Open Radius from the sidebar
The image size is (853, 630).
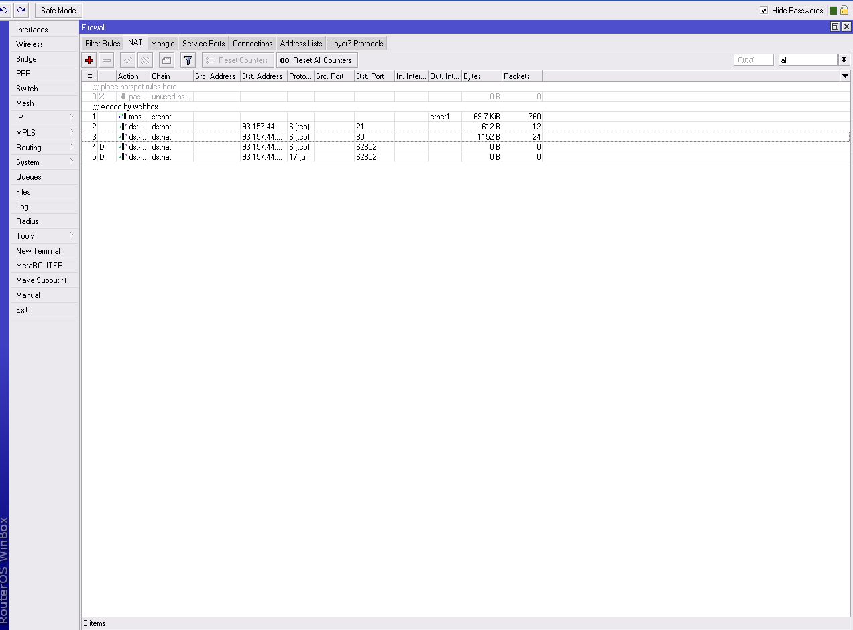(x=44, y=221)
